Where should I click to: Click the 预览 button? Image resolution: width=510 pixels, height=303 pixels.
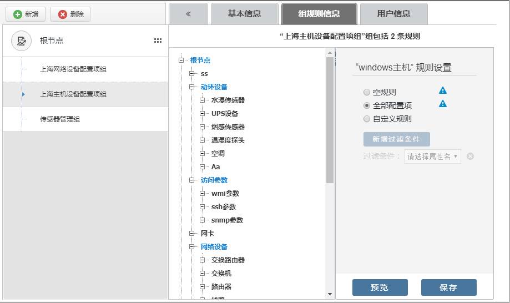pos(380,287)
